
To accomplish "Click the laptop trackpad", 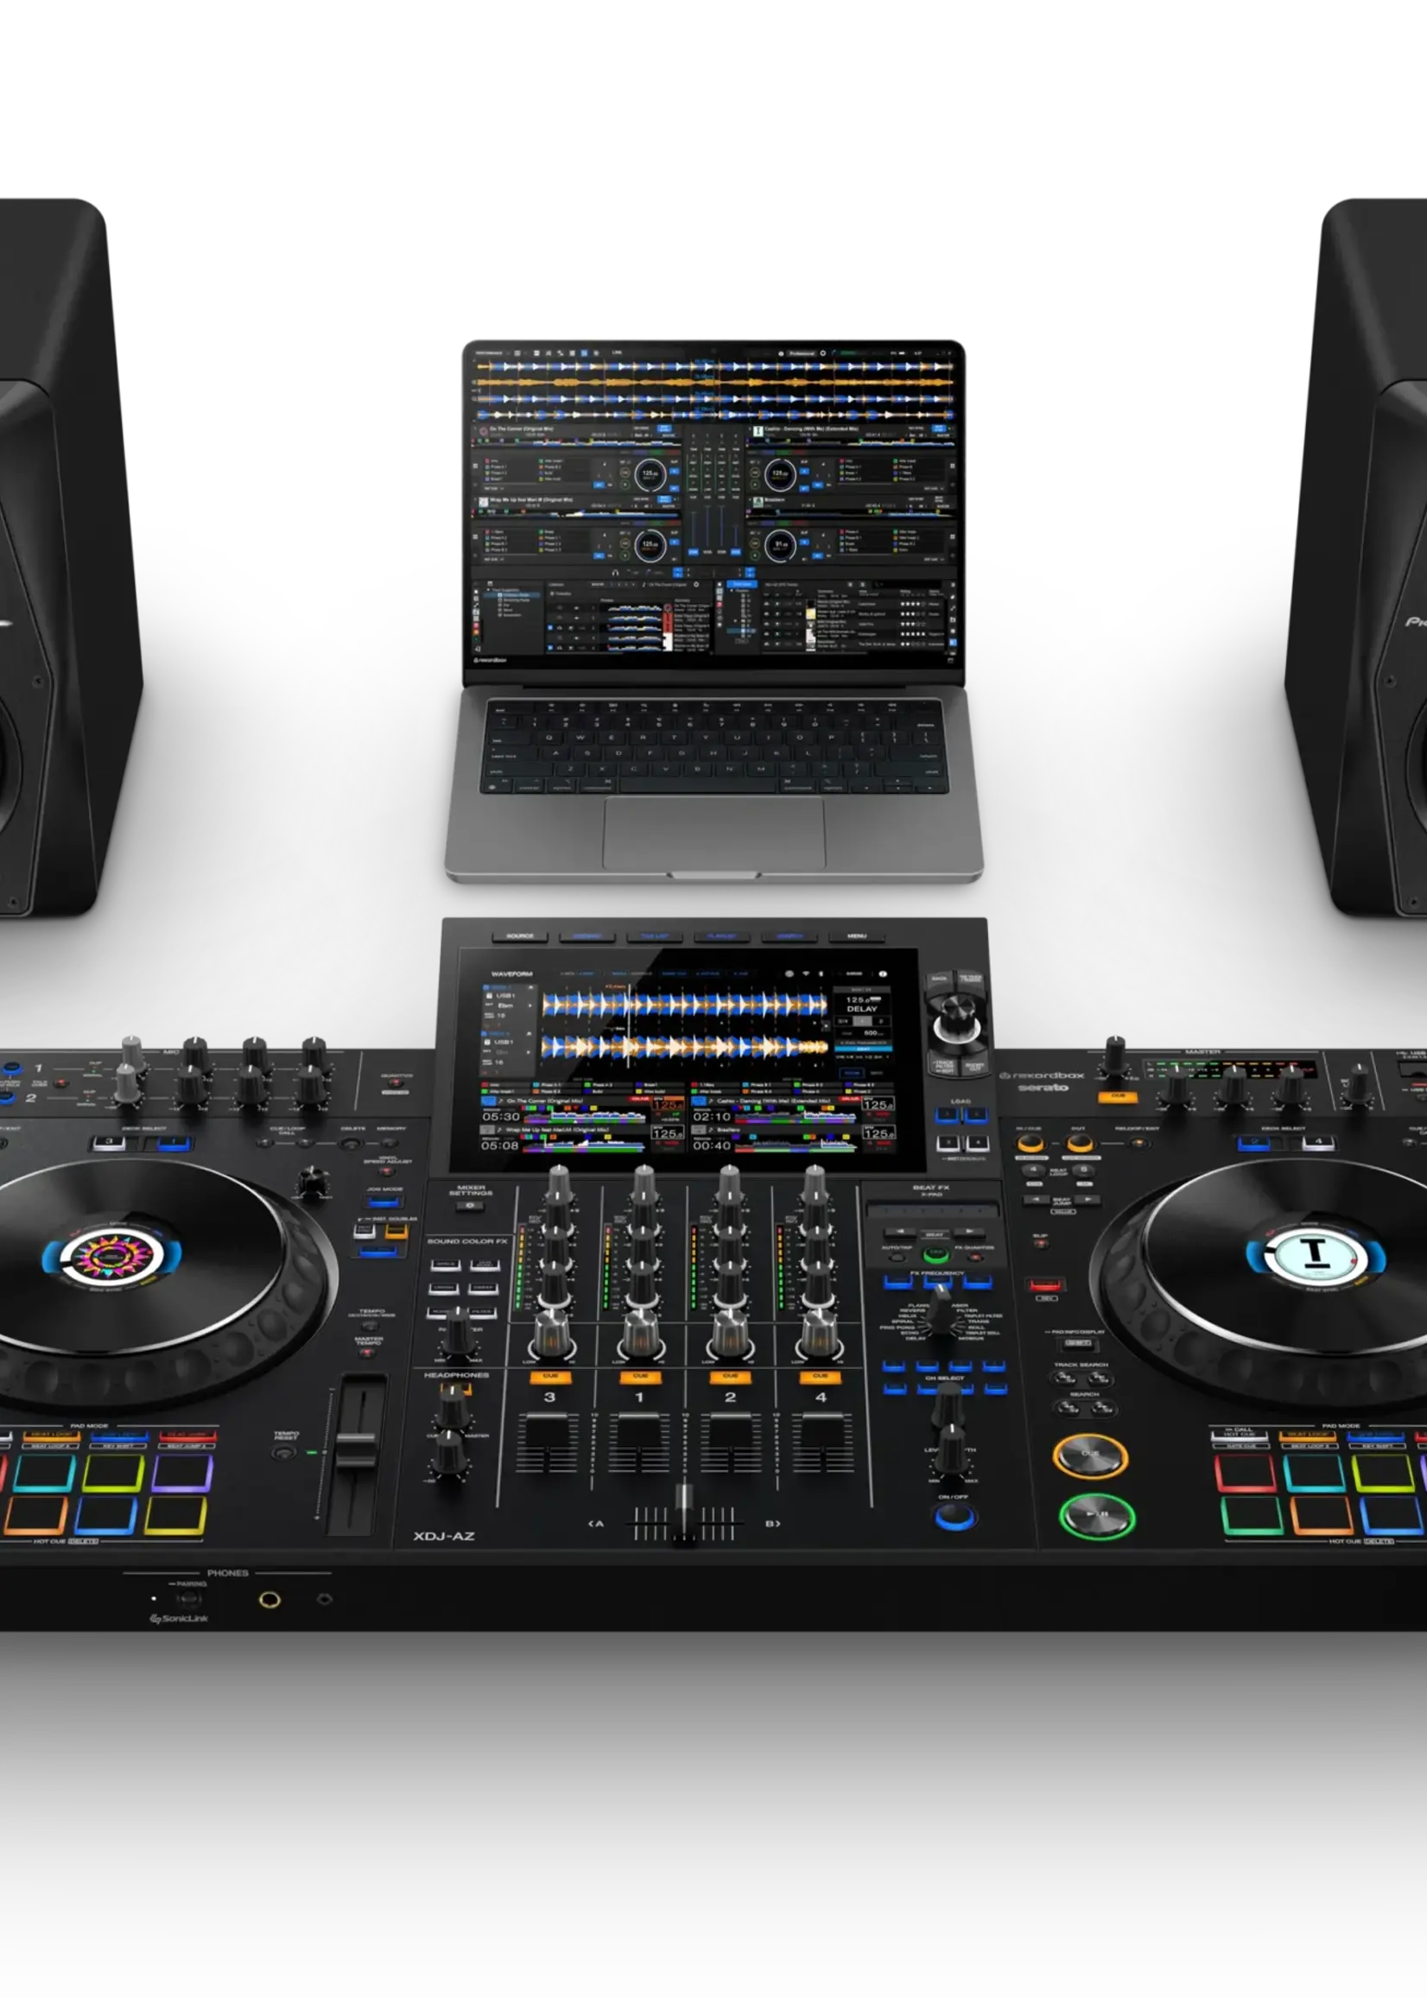I will click(x=713, y=833).
